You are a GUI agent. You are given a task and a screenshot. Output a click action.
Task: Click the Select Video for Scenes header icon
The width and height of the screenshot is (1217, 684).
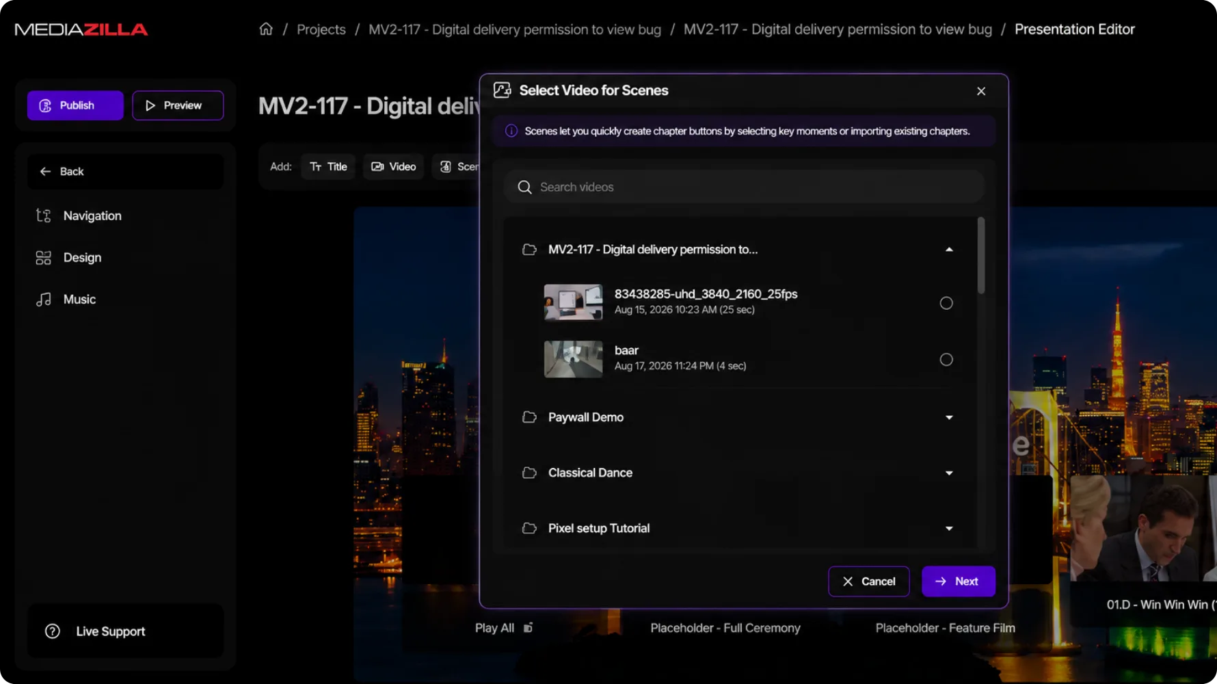[503, 90]
